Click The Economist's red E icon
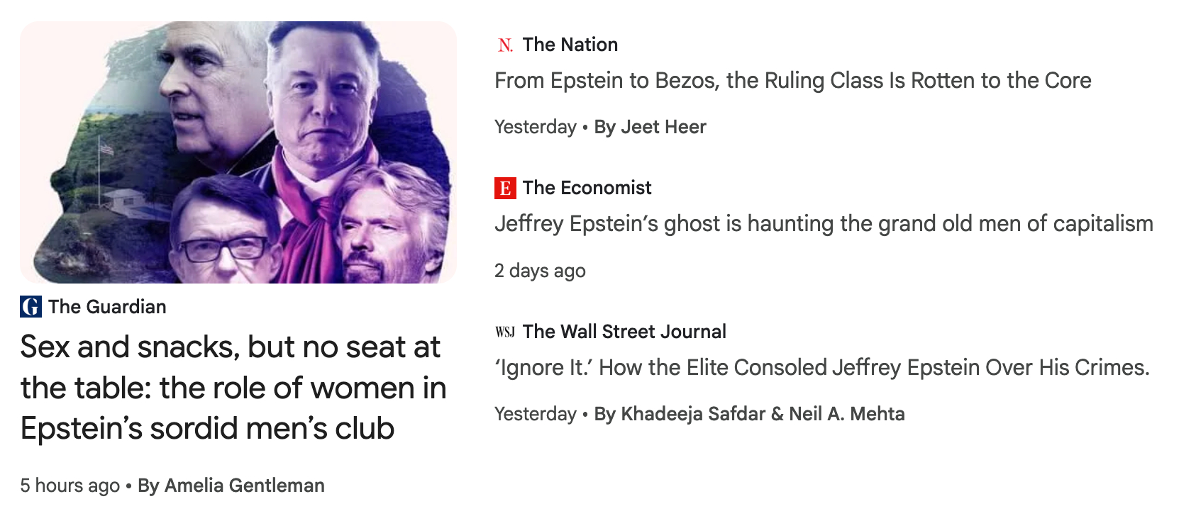1196x516 pixels. point(505,188)
